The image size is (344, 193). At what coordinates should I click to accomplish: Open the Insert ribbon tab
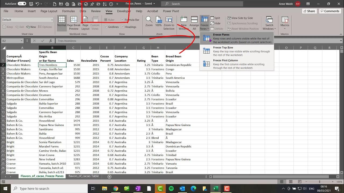(32, 11)
